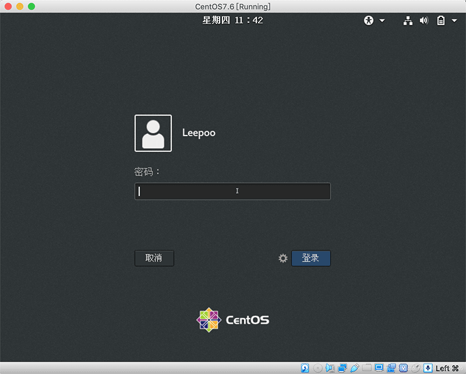Click the network adapters status icon

342,368
